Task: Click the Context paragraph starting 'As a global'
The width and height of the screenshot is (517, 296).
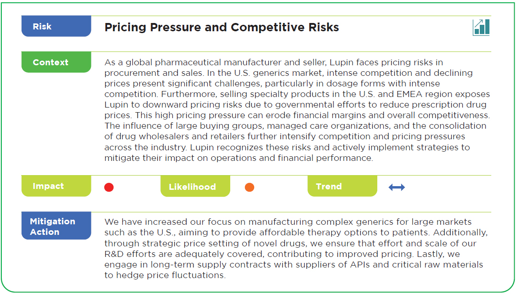Action: (x=297, y=110)
